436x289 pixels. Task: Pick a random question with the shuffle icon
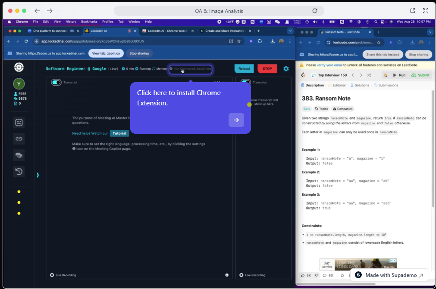[369, 75]
